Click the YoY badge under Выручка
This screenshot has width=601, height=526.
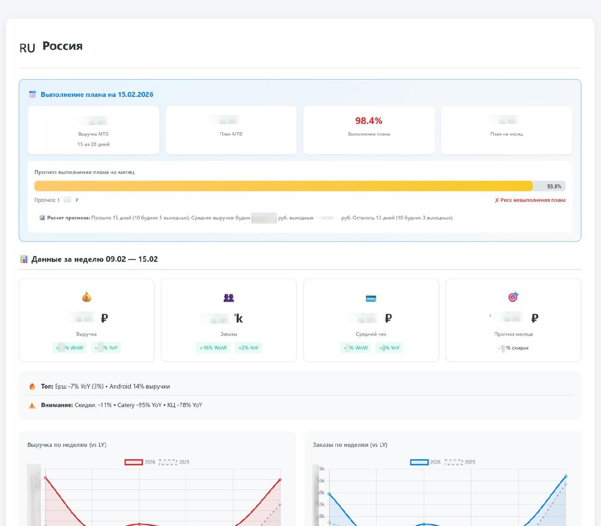pyautogui.click(x=106, y=348)
